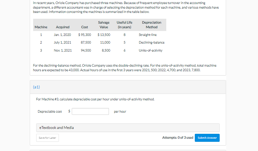Click the depreciable cost per hour input field
This screenshot has width=258, height=151.
[x=90, y=111]
